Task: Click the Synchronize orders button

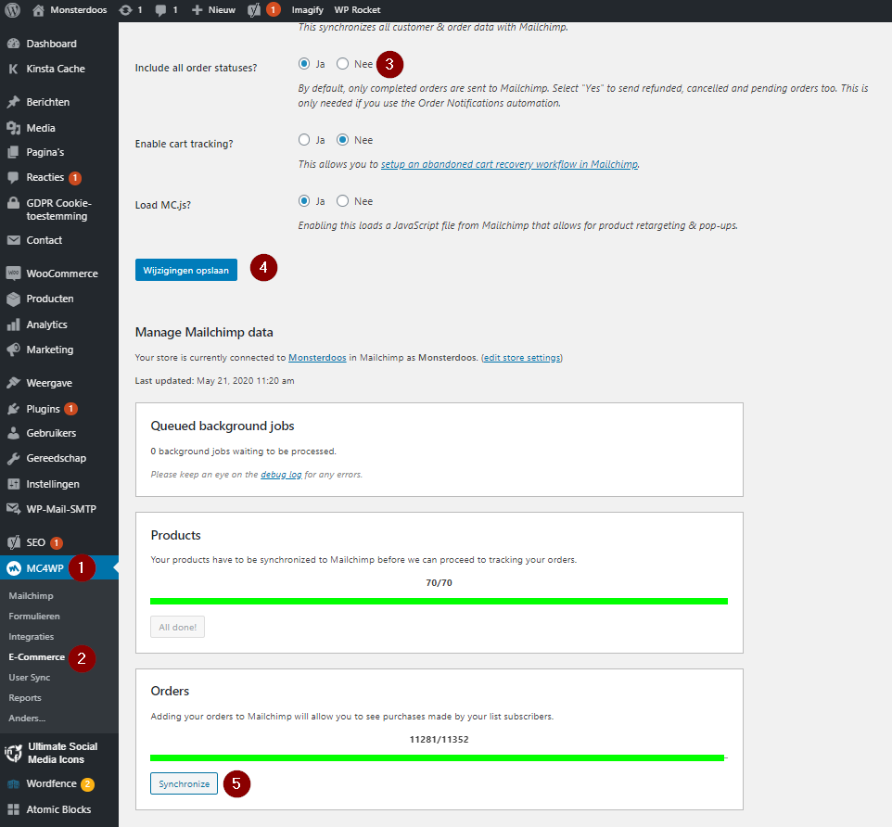Action: (184, 783)
